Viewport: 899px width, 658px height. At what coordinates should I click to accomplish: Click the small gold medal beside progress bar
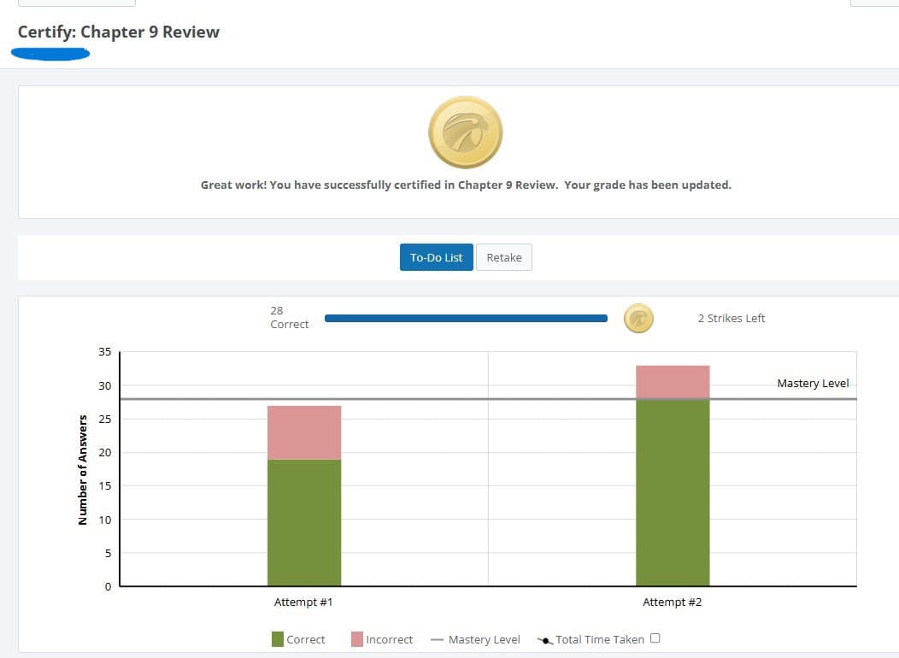(x=638, y=319)
